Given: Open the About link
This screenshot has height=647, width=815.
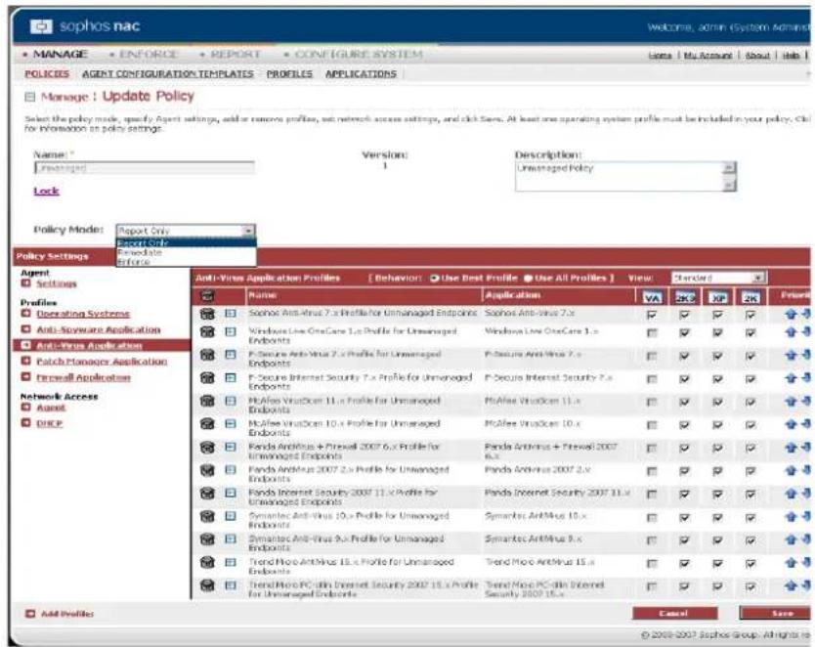Looking at the screenshot, I should [x=757, y=55].
